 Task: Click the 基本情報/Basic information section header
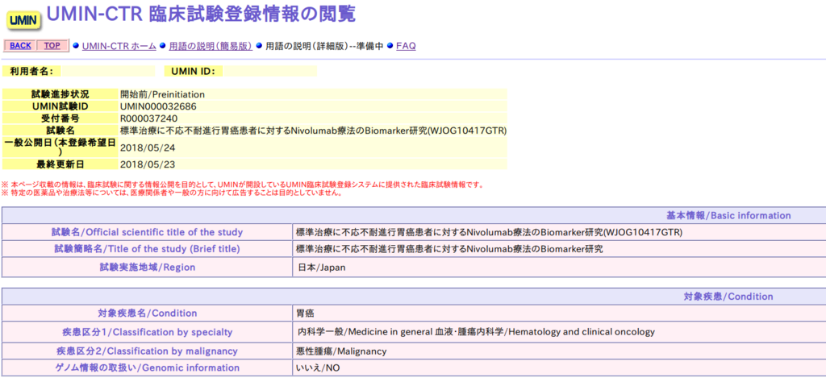click(x=728, y=216)
